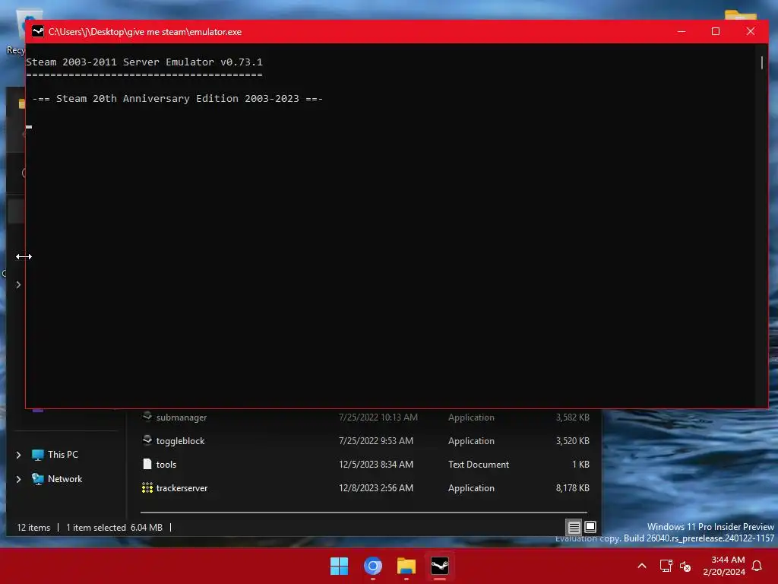Switch Explorer to large thumbnails view
Screen dimensions: 778x584
[590, 527]
